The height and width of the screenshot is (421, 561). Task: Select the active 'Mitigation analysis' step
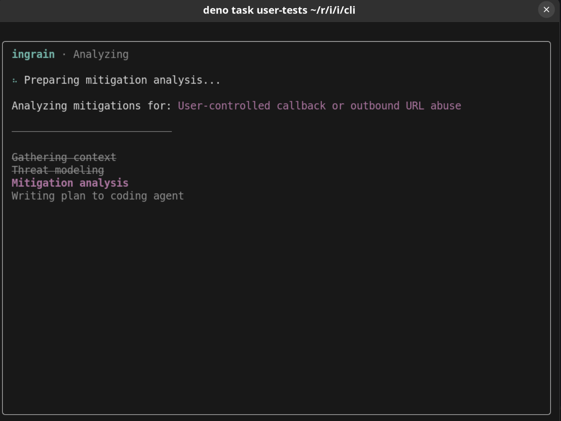[70, 183]
